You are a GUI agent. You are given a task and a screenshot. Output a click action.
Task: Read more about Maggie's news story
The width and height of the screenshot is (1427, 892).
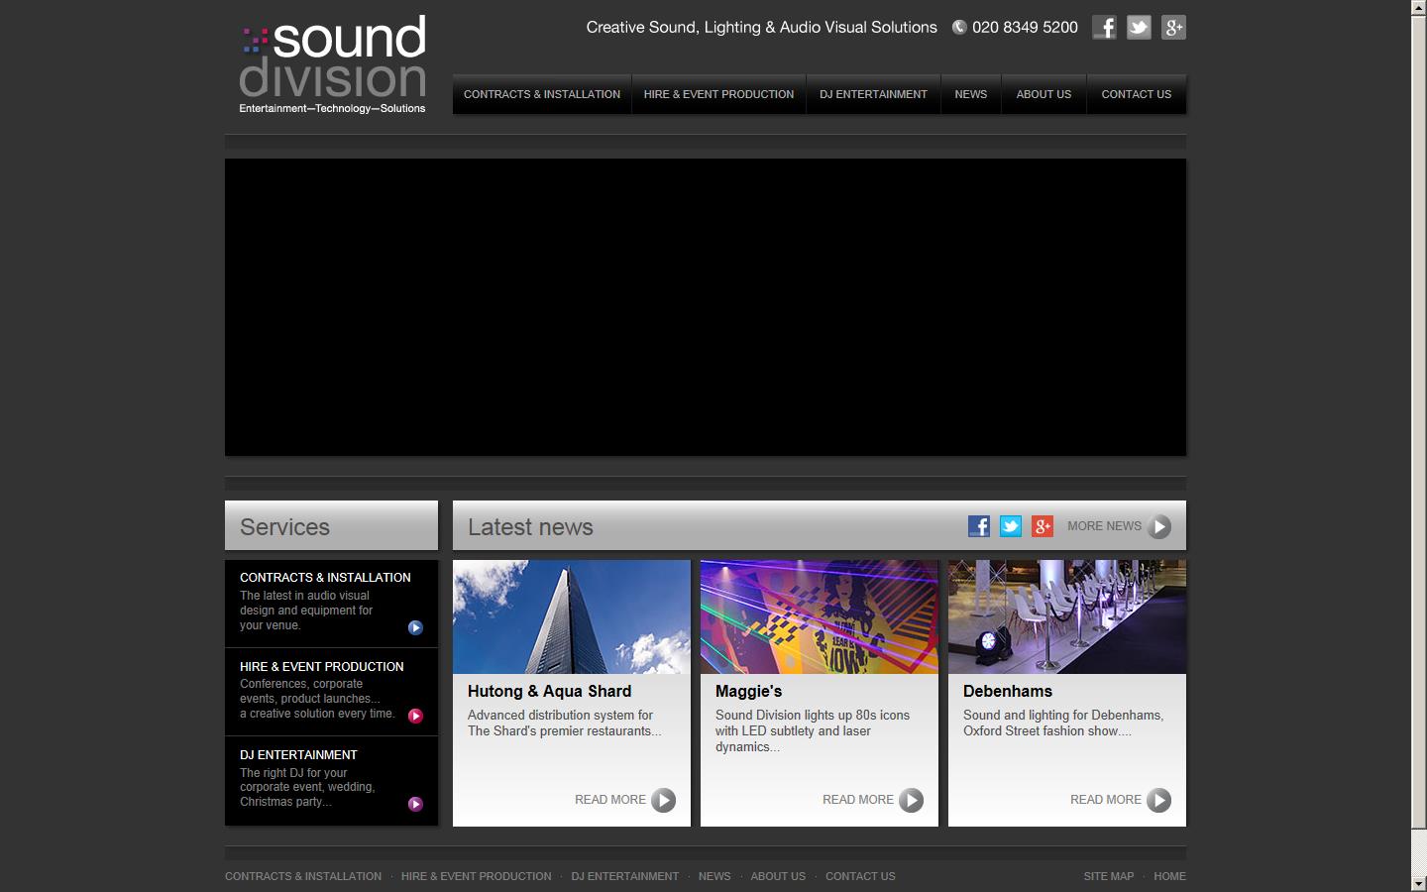(871, 800)
